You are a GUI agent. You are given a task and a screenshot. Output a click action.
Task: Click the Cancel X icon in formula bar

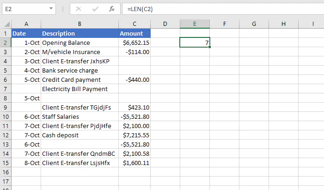pos(78,9)
